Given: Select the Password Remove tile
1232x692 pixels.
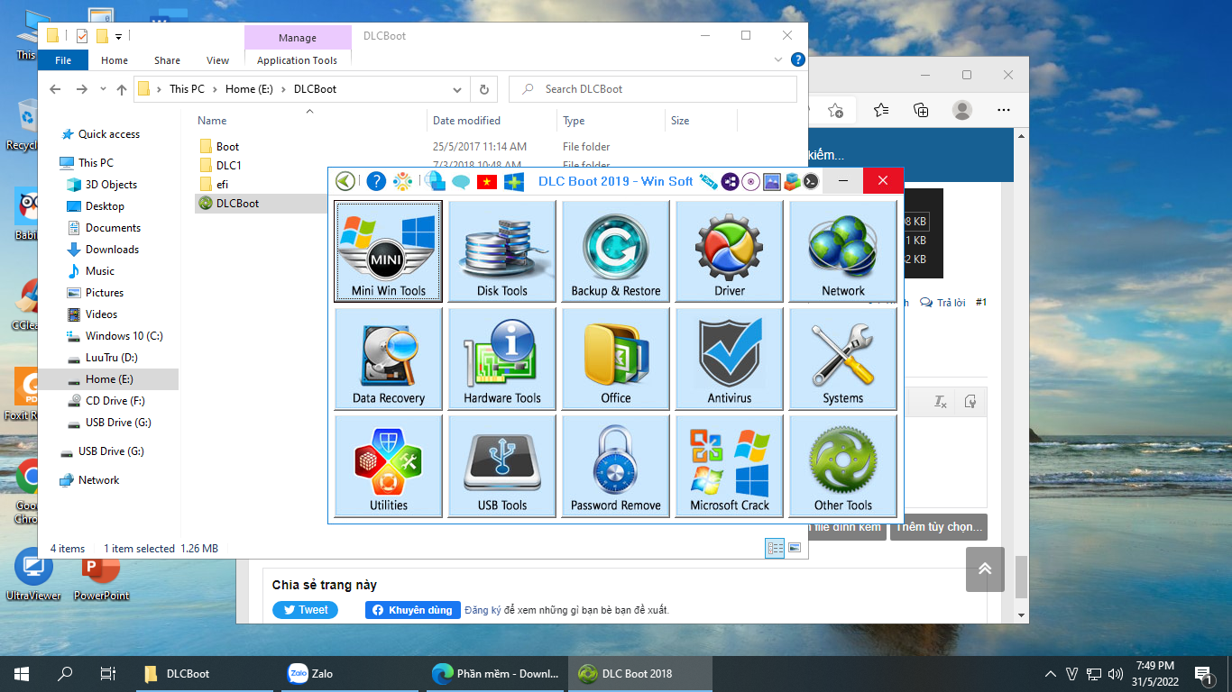Looking at the screenshot, I should [x=616, y=466].
